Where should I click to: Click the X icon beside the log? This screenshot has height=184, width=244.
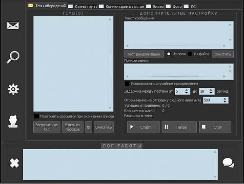pos(14,163)
